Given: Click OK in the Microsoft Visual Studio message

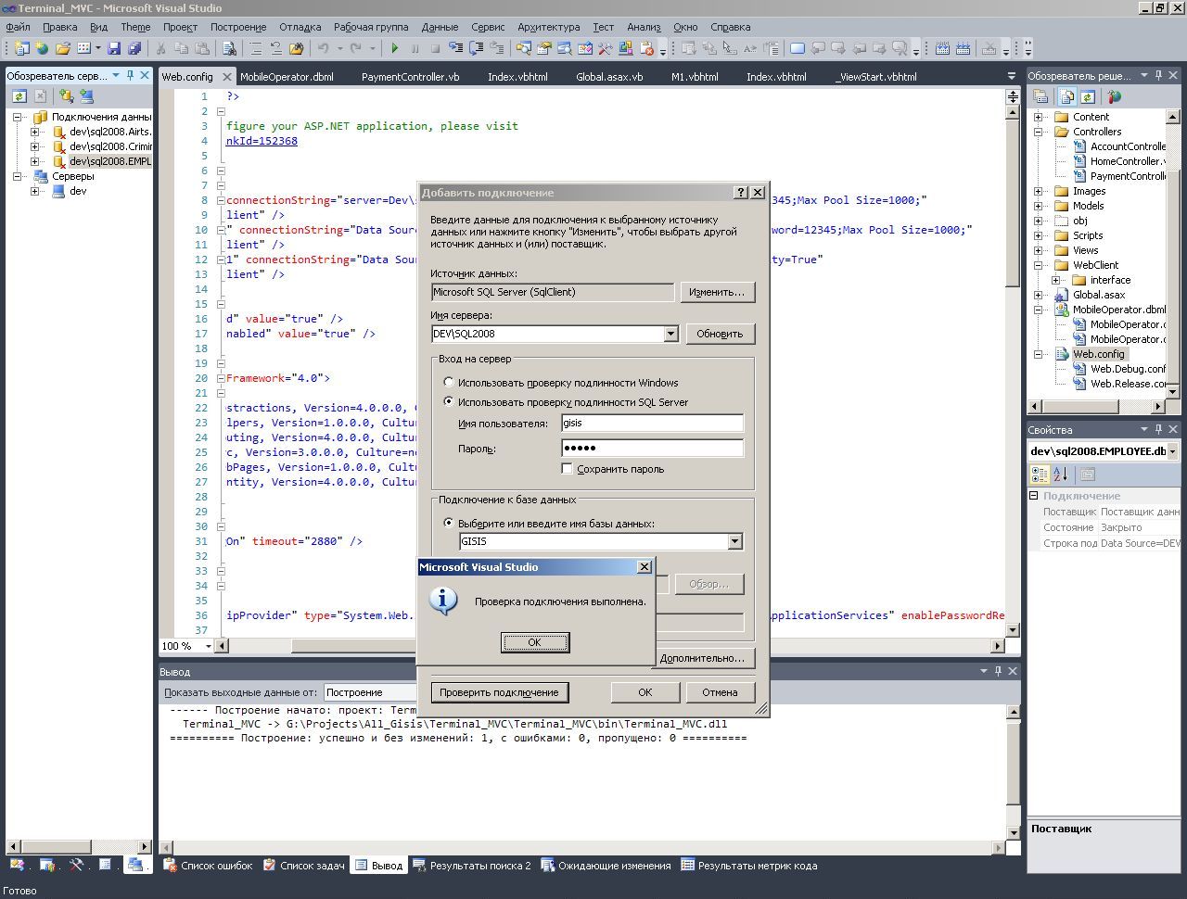Looking at the screenshot, I should (x=534, y=642).
